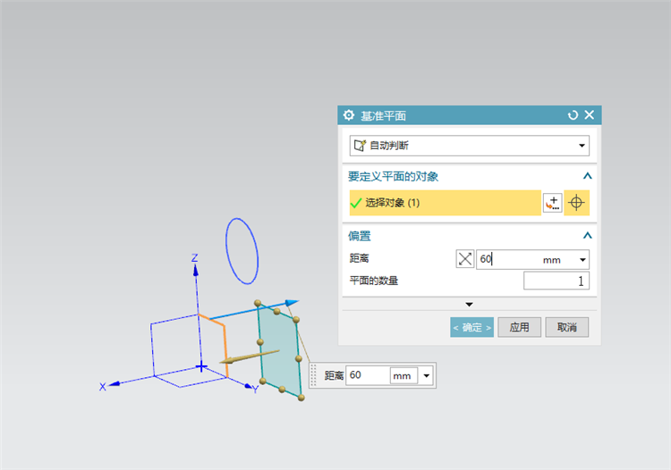Click the Z axis label
The width and height of the screenshot is (671, 470).
click(x=195, y=257)
